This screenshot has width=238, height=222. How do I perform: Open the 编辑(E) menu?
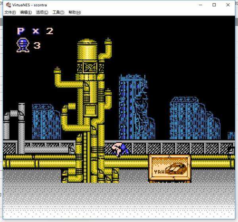pyautogui.click(x=26, y=12)
